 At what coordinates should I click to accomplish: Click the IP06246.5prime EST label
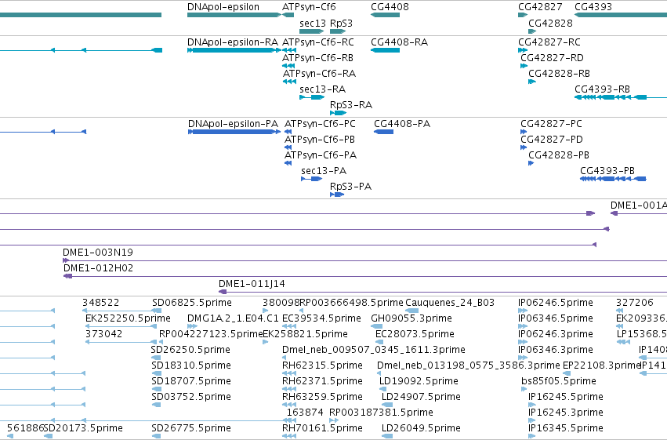coord(556,303)
